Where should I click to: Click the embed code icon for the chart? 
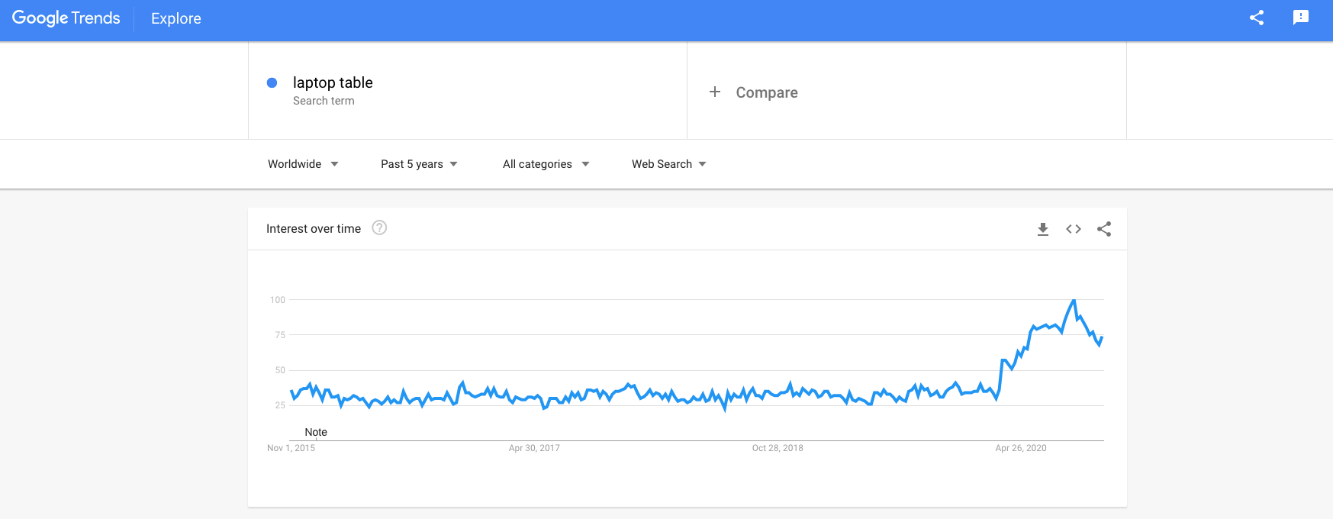(x=1073, y=228)
